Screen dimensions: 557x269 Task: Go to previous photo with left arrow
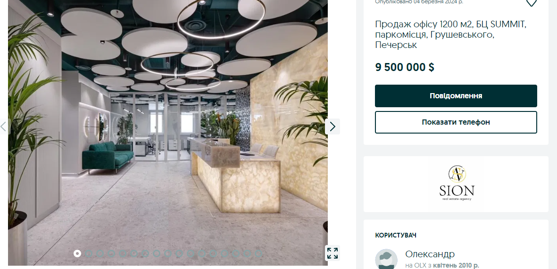[4, 127]
